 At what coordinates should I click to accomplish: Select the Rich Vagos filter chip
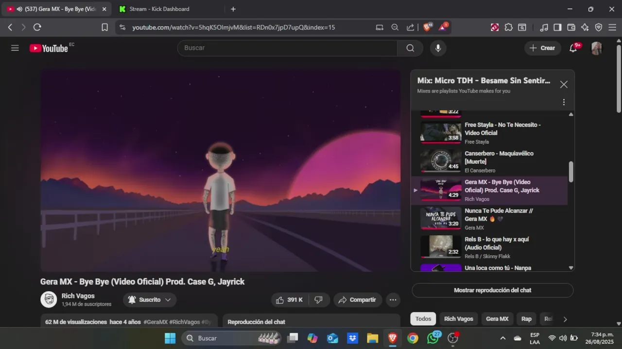tap(458, 319)
